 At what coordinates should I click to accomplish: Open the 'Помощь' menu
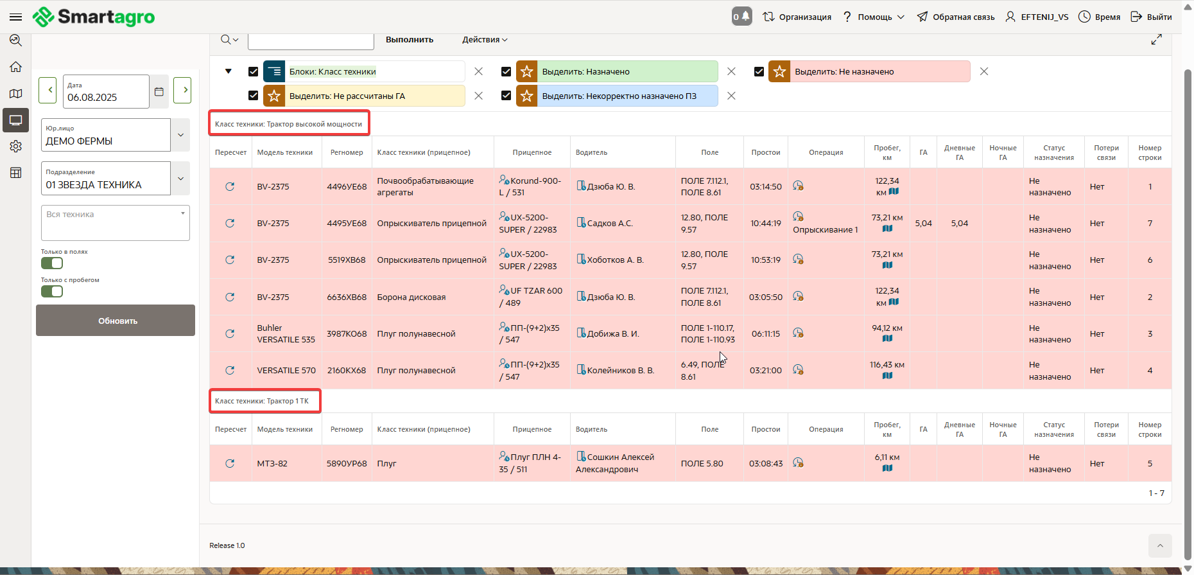coord(874,17)
